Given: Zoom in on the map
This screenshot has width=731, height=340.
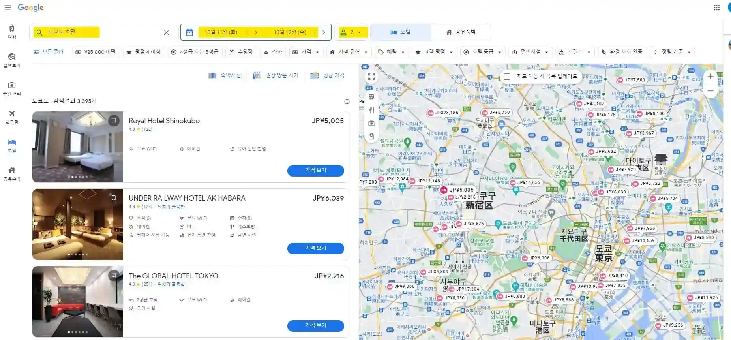Looking at the screenshot, I should coord(710,77).
